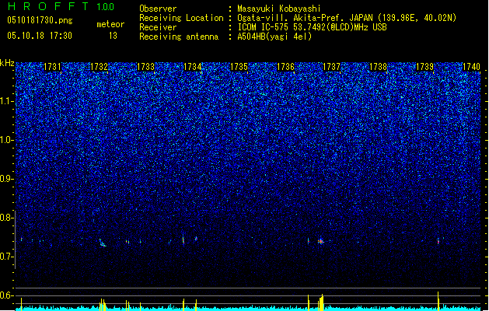Click the 1733 time marker
This screenshot has height=311, width=489.
(x=145, y=67)
